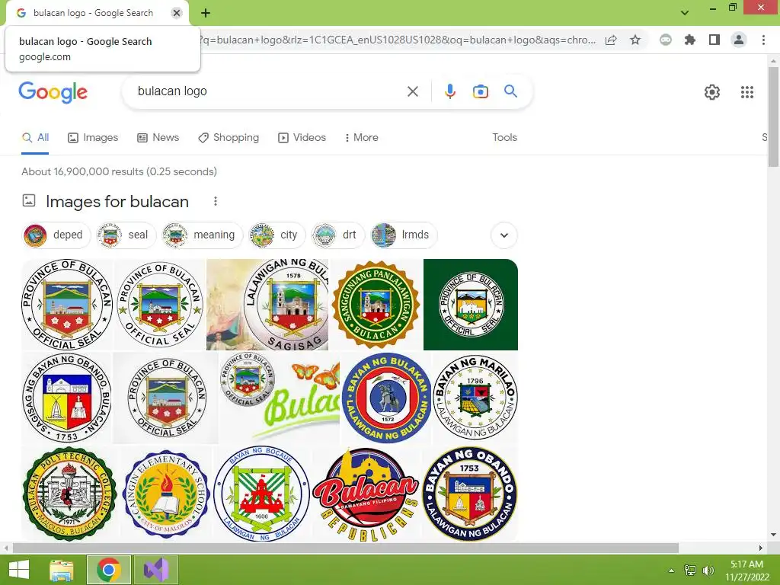Open Google settings gear
The width and height of the screenshot is (780, 585).
click(712, 92)
